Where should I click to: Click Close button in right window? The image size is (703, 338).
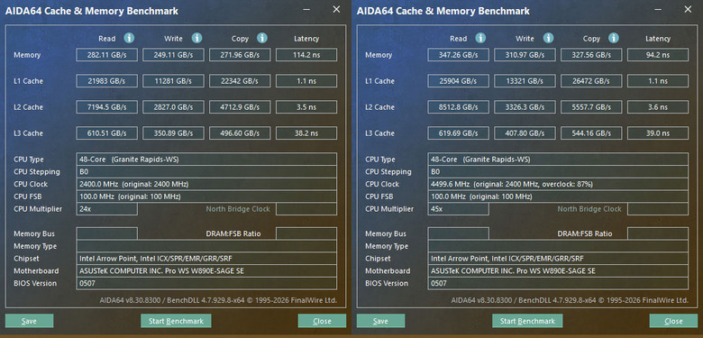(x=673, y=321)
